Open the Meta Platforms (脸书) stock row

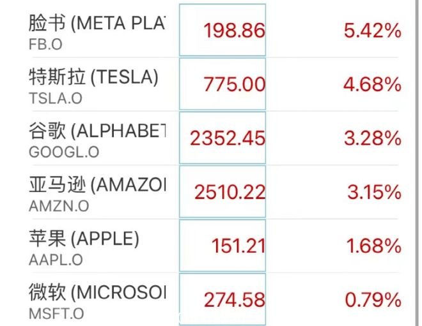click(215, 30)
